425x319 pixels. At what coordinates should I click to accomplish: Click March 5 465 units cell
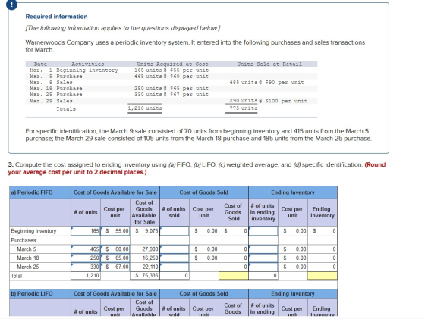pyautogui.click(x=86, y=249)
